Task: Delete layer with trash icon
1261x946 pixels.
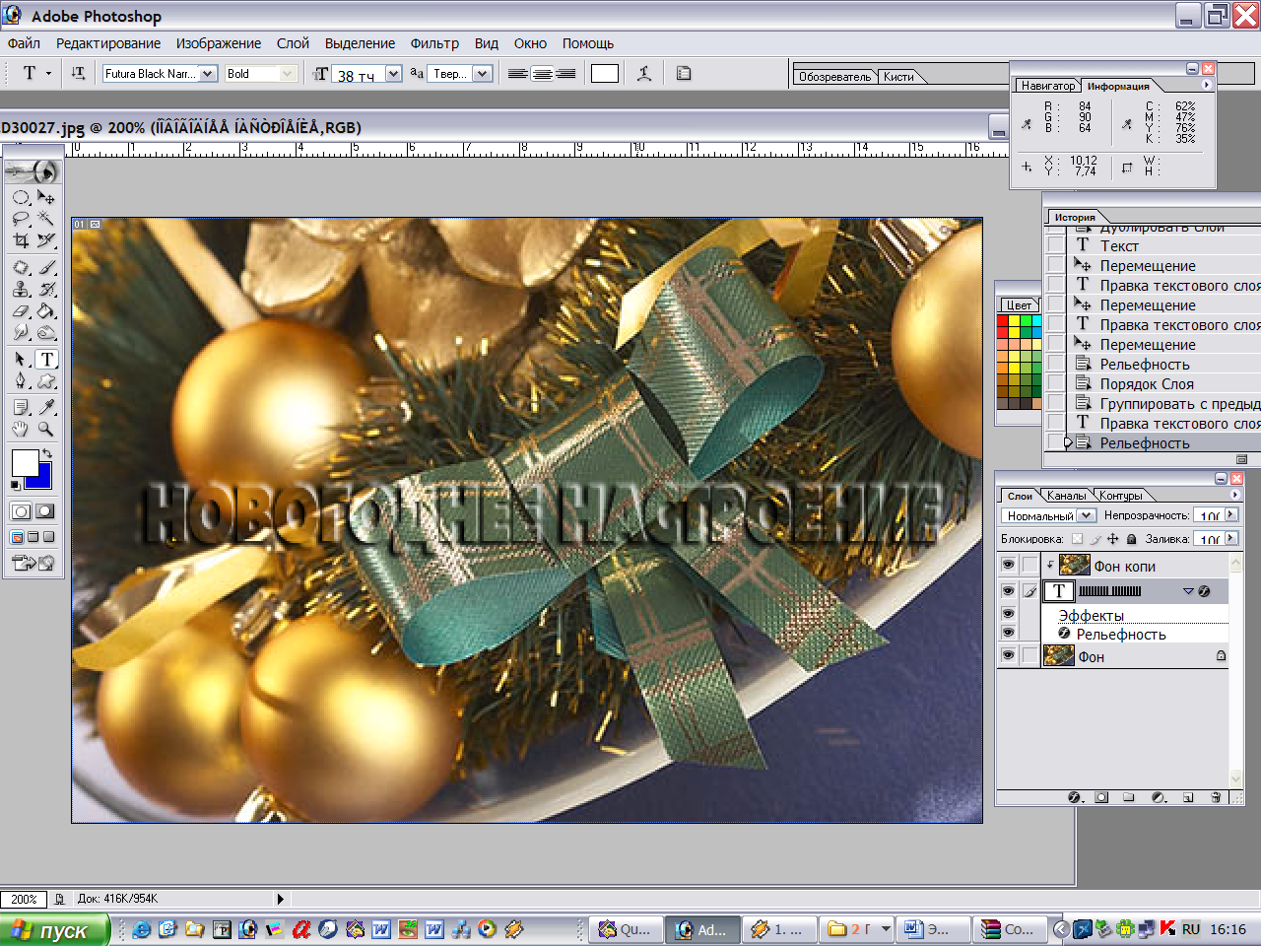Action: 1216,797
